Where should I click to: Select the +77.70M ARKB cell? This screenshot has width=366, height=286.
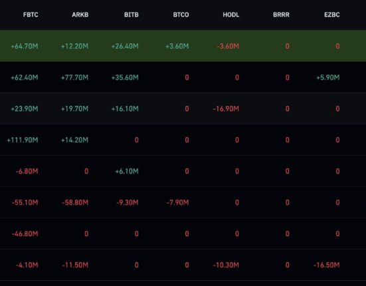point(74,78)
